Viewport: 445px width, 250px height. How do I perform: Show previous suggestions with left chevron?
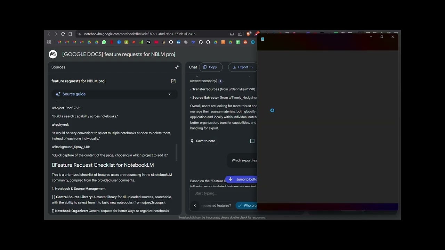195,206
